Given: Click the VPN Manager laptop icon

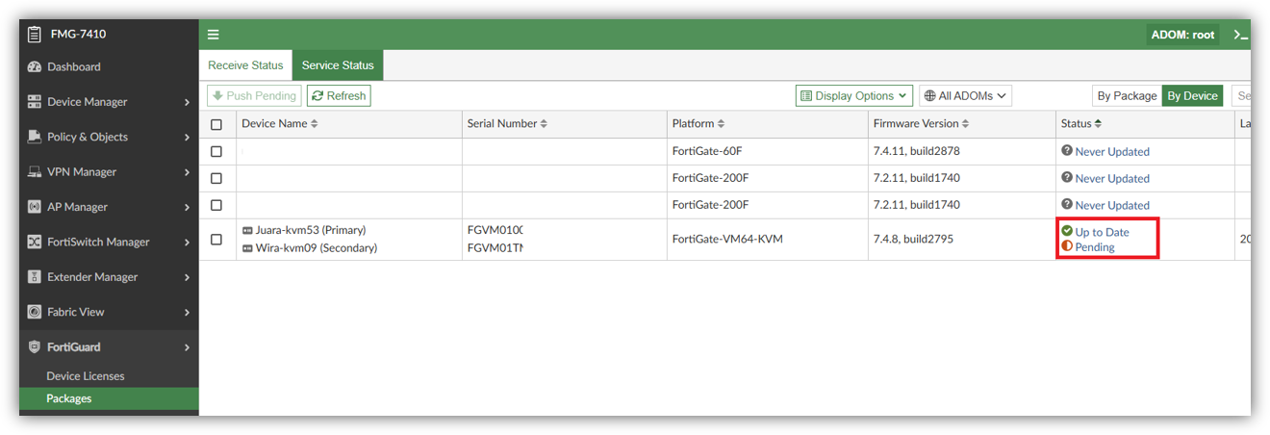Looking at the screenshot, I should [x=35, y=172].
